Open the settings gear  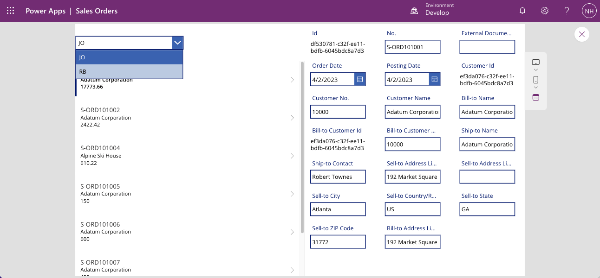tap(545, 11)
